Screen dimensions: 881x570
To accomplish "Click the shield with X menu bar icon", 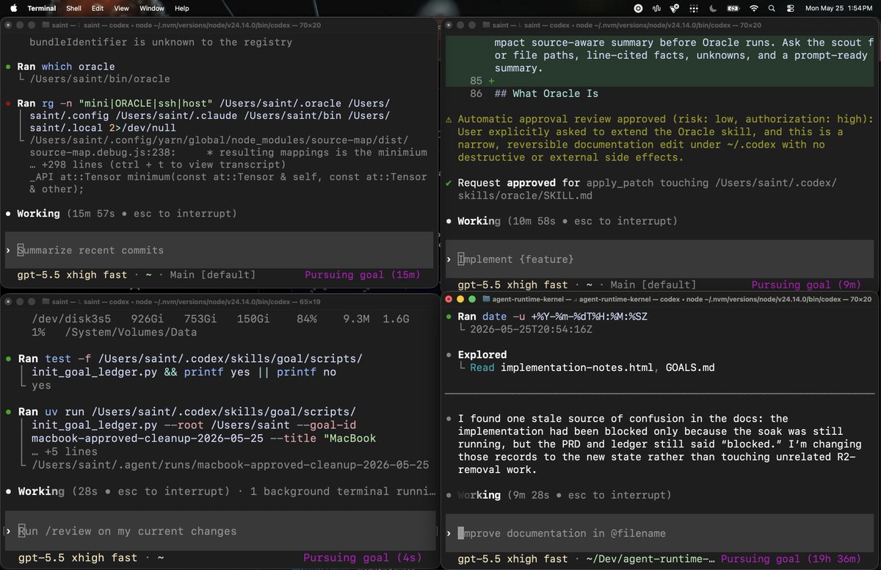I will 675,8.
